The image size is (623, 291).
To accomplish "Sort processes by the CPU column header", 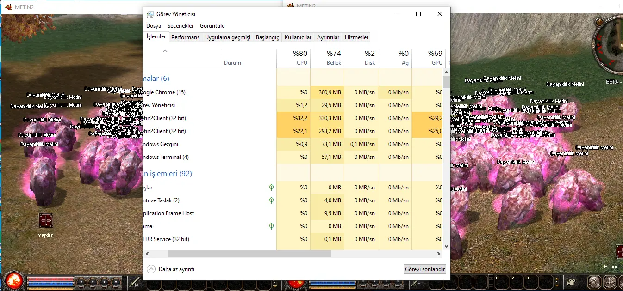I will [x=293, y=58].
